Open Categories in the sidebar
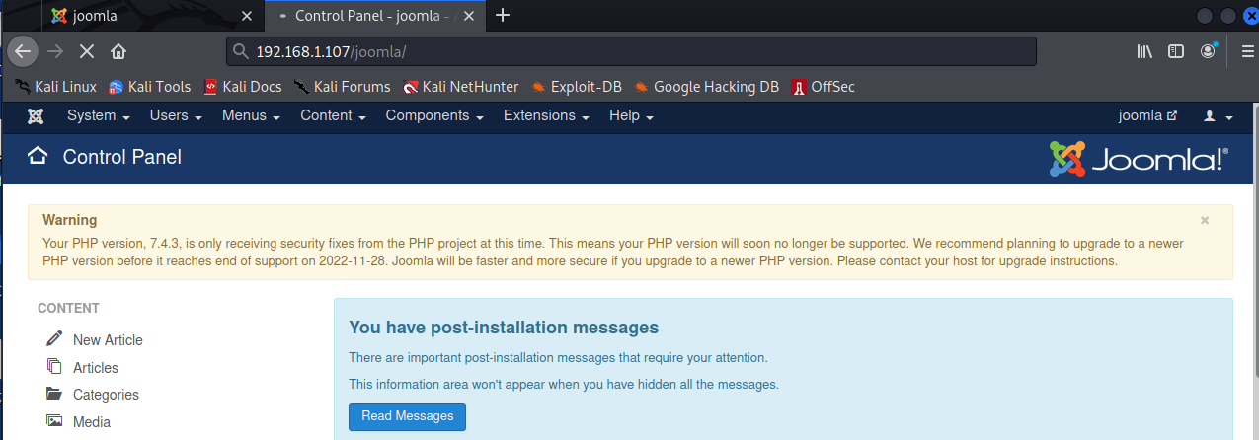Screen dimensions: 1259x440 pos(106,395)
